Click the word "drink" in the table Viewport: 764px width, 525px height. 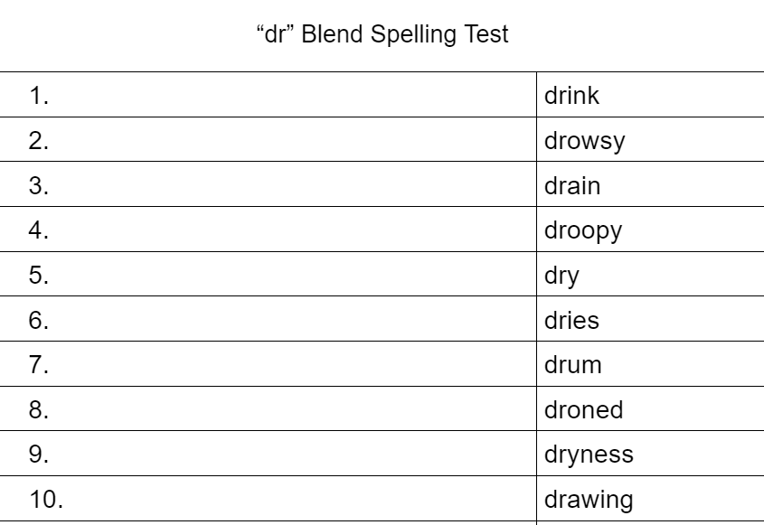(x=571, y=96)
